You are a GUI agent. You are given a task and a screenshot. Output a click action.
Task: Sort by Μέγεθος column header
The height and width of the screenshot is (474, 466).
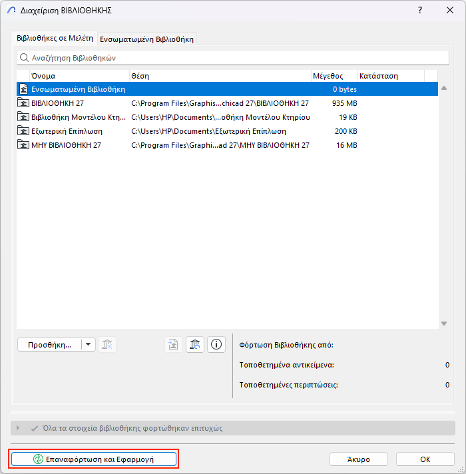(x=334, y=76)
